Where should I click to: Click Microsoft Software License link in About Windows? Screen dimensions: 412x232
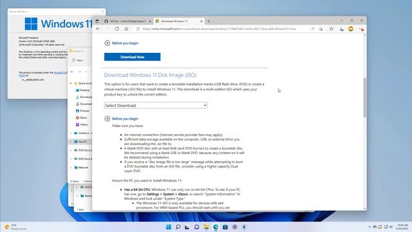(61, 73)
